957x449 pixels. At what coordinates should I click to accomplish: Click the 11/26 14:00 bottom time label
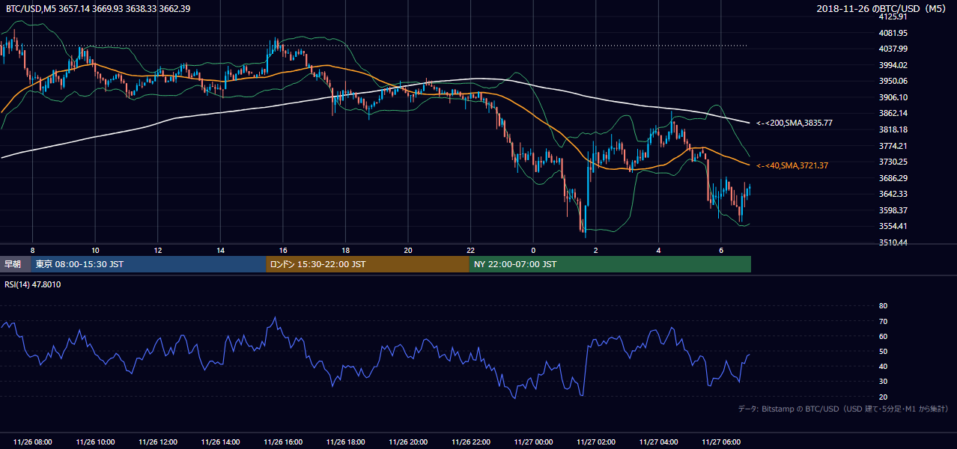point(220,442)
